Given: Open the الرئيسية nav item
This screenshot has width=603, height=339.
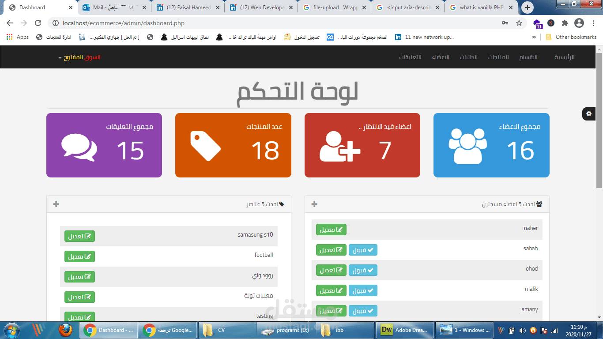Looking at the screenshot, I should [x=565, y=57].
